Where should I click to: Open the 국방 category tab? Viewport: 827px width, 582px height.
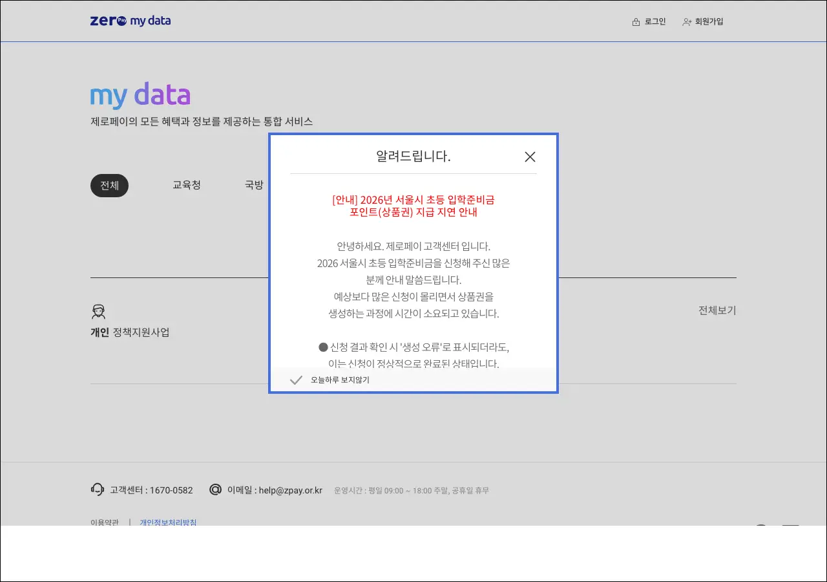(x=254, y=186)
